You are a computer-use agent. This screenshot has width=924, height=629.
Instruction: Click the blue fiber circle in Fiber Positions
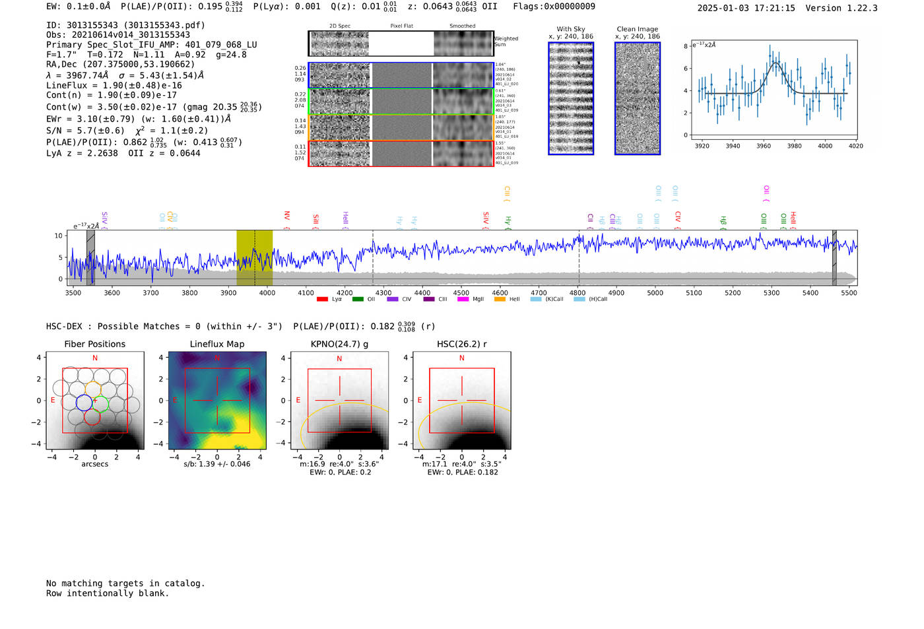[84, 403]
